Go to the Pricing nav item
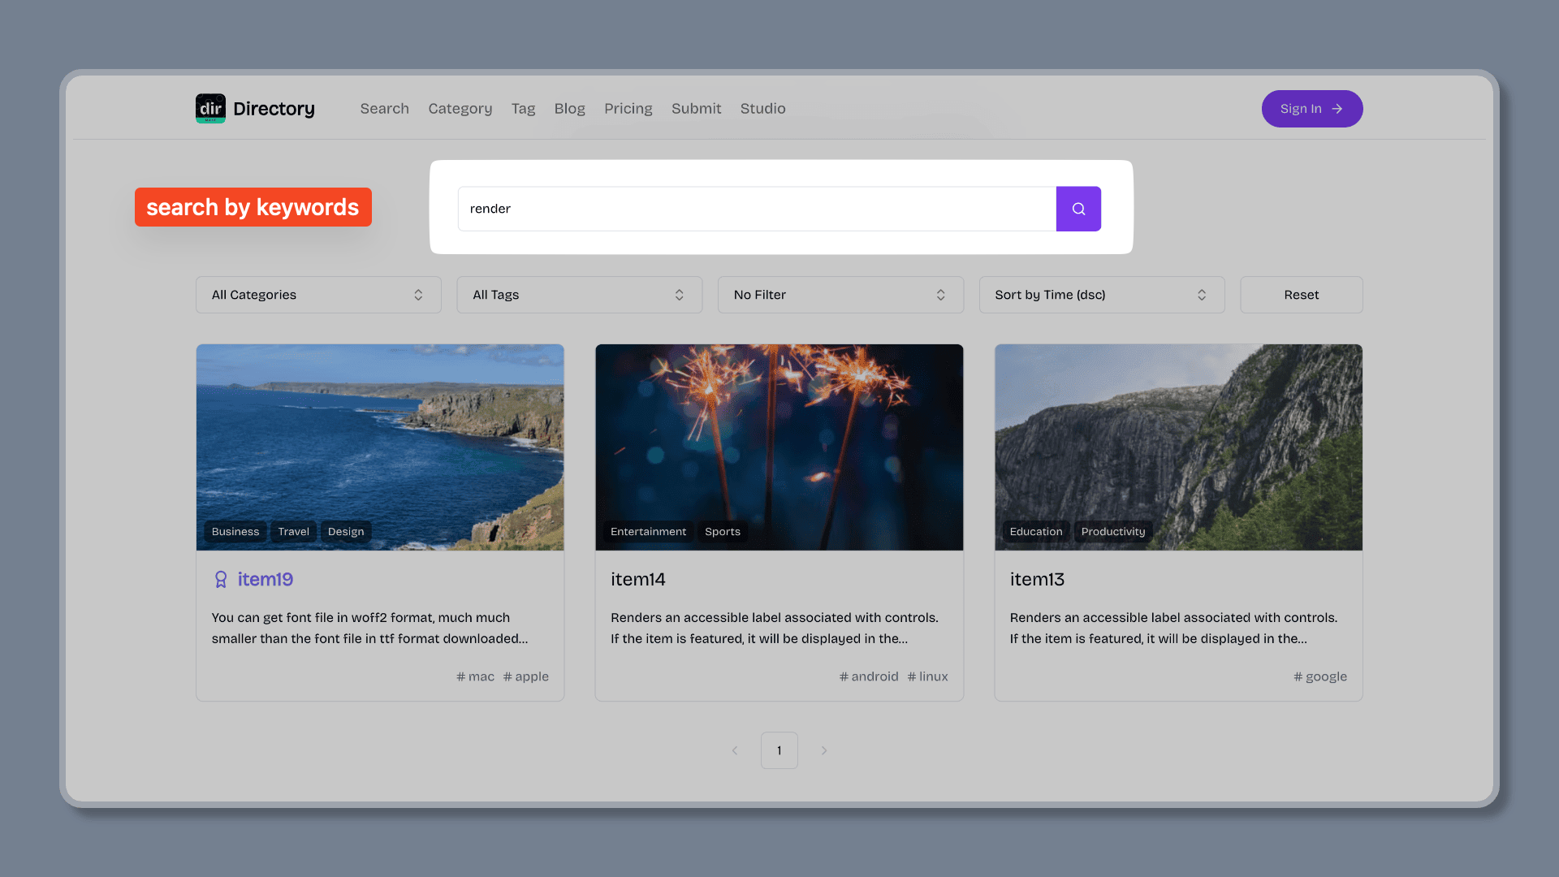The height and width of the screenshot is (877, 1559). click(x=628, y=109)
